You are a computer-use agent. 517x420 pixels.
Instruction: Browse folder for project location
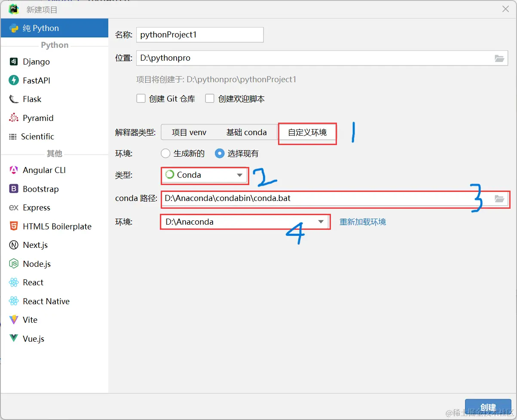[x=499, y=58]
